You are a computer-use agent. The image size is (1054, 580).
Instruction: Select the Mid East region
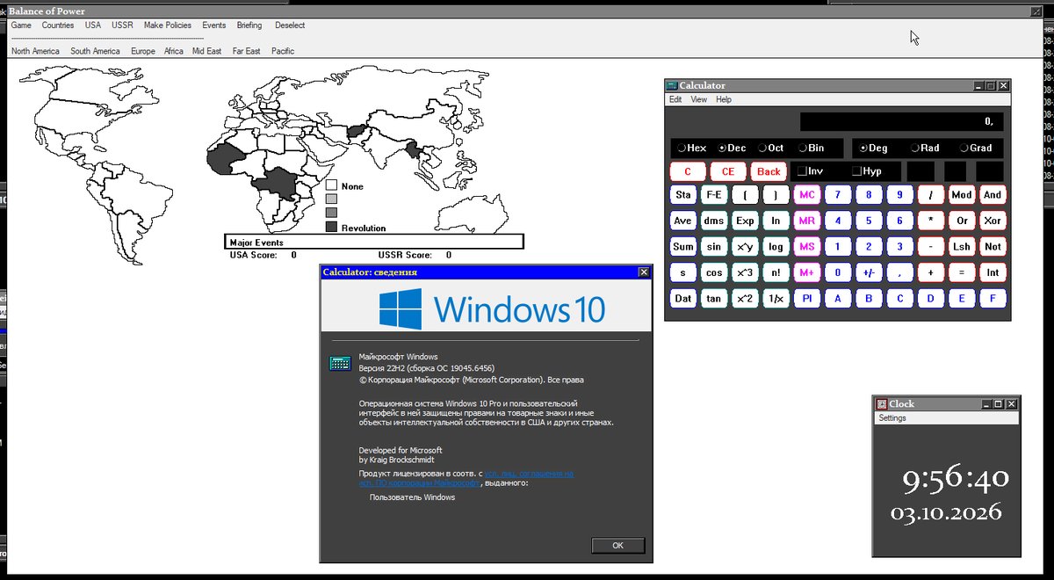[x=207, y=51]
